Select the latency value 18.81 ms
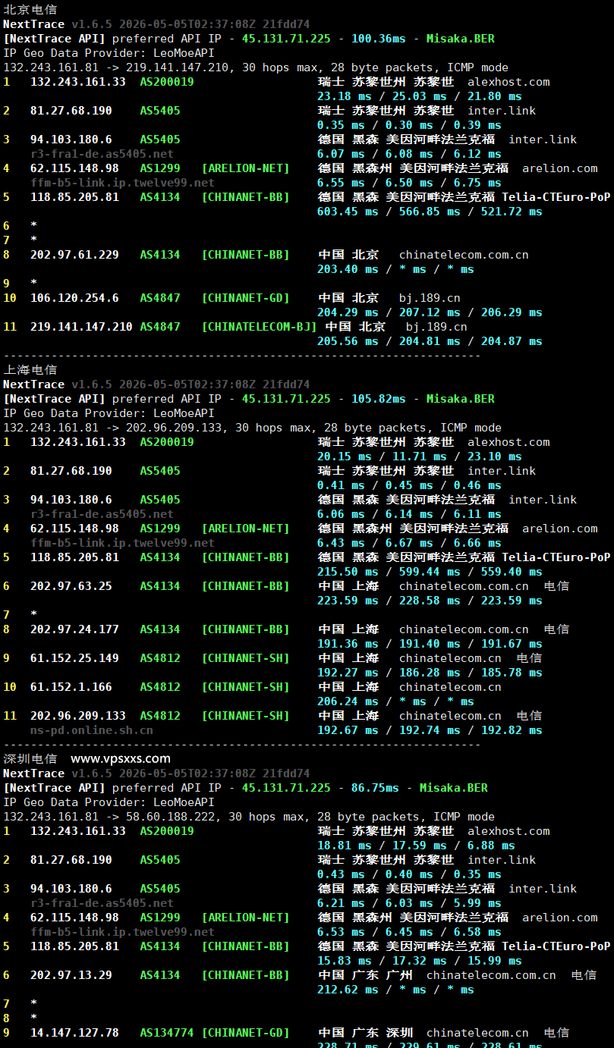 pyautogui.click(x=345, y=846)
